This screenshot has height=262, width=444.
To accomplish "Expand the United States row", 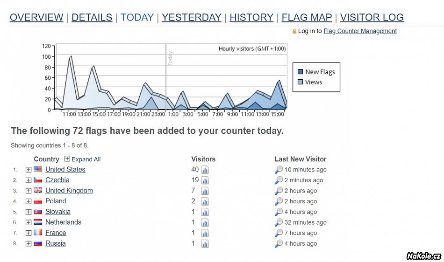I will pos(29,170).
